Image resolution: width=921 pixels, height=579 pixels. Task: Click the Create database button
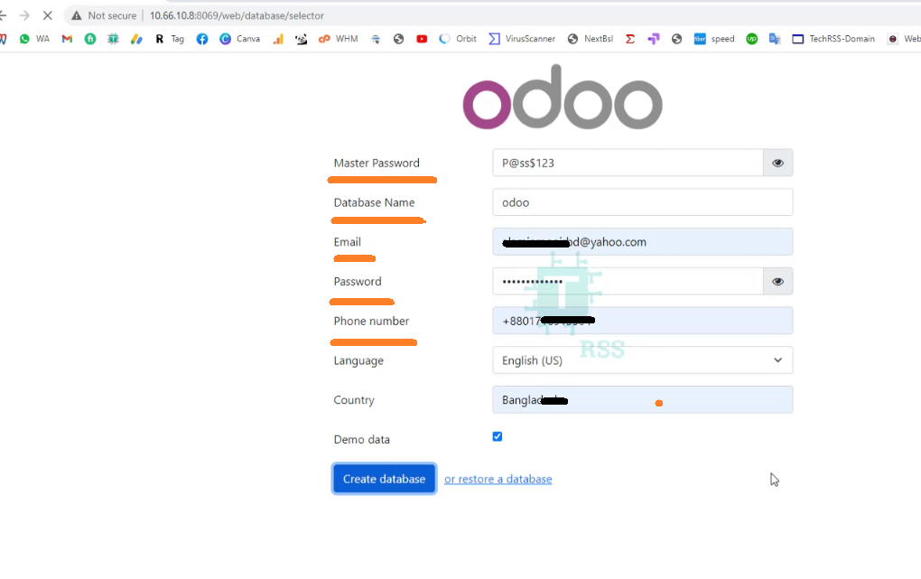point(384,479)
